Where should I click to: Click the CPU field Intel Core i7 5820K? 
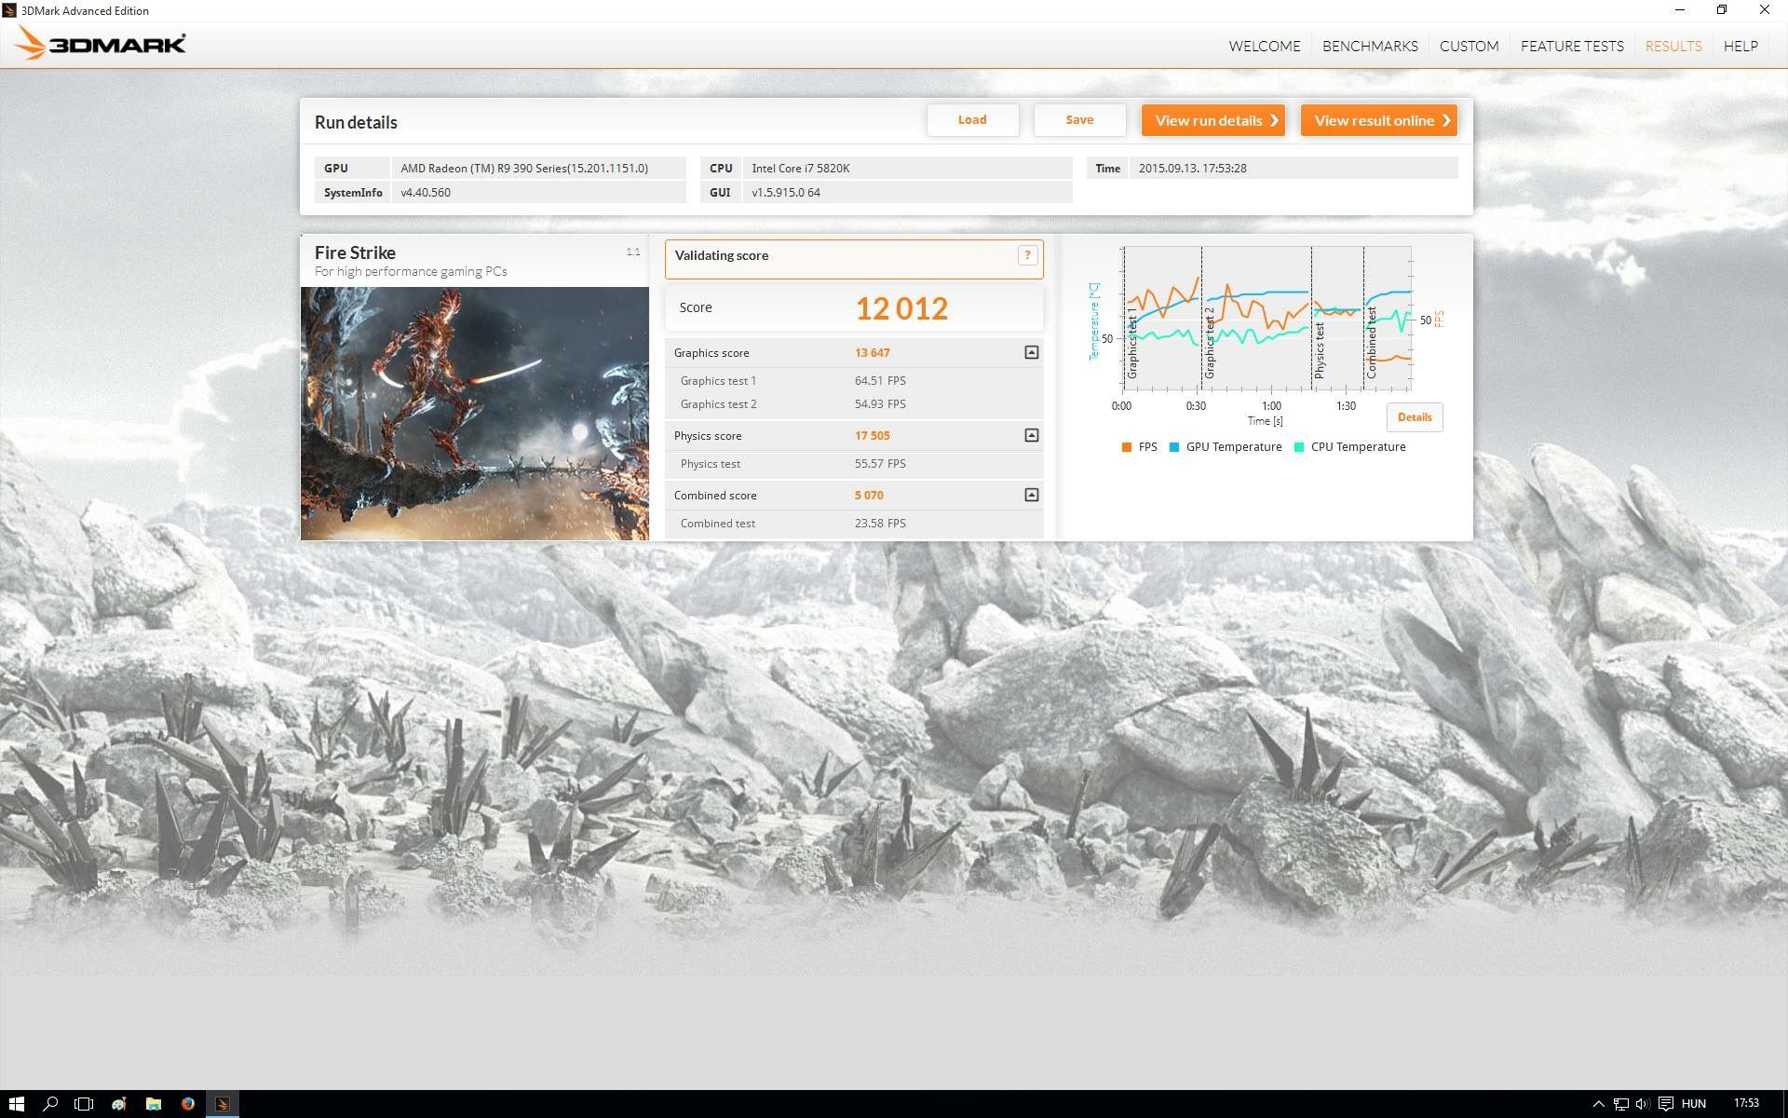(x=907, y=169)
